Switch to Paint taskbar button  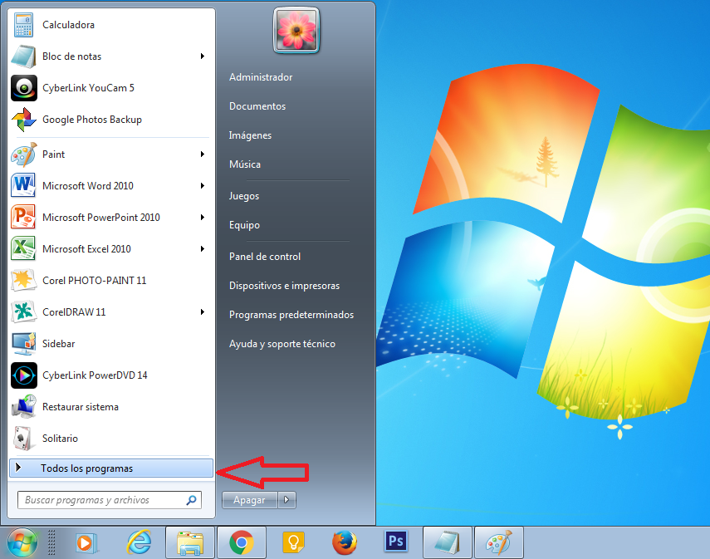[499, 542]
